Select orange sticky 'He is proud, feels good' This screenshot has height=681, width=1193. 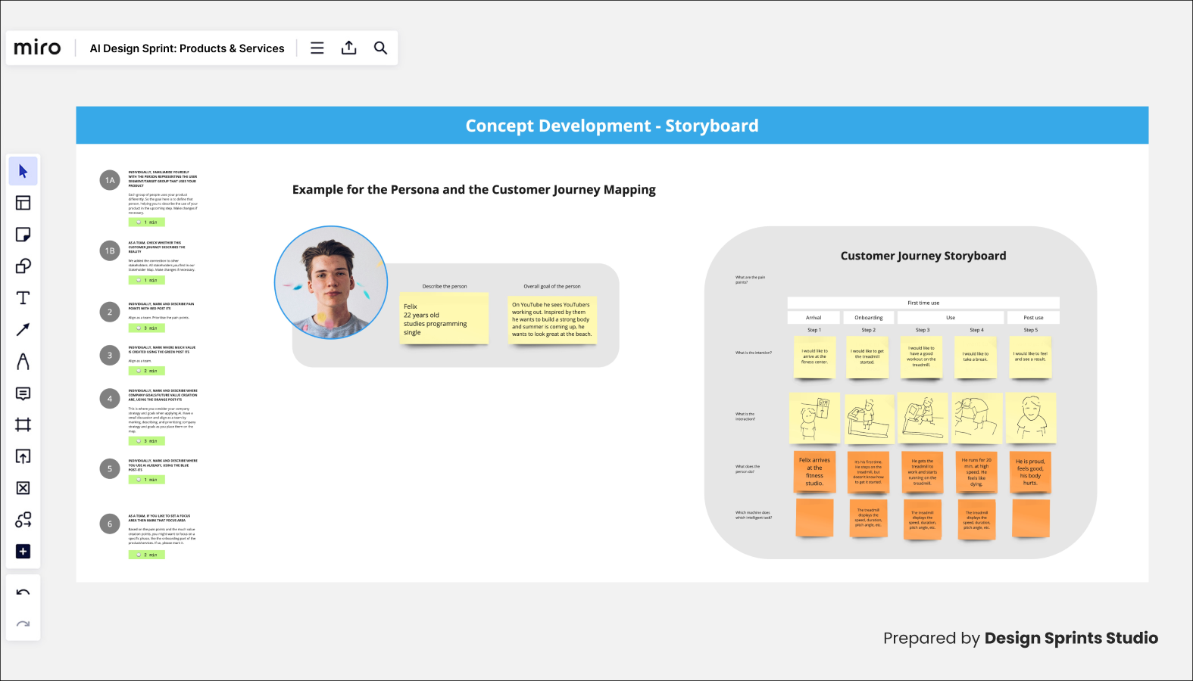click(x=1030, y=471)
